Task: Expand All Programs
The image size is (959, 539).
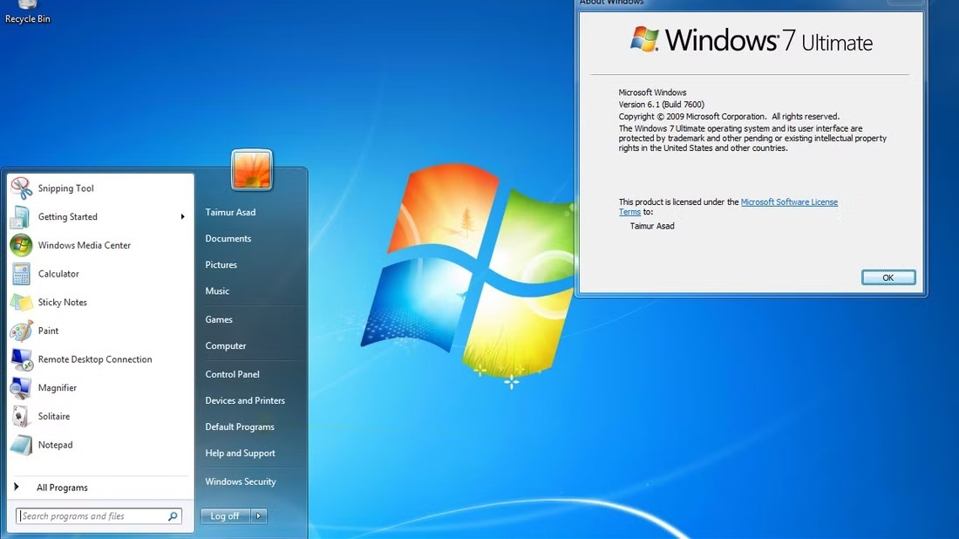Action: tap(61, 487)
